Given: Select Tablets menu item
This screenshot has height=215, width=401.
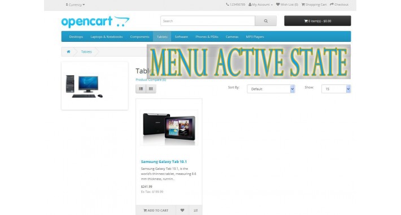Looking at the screenshot, I should pos(162,37).
